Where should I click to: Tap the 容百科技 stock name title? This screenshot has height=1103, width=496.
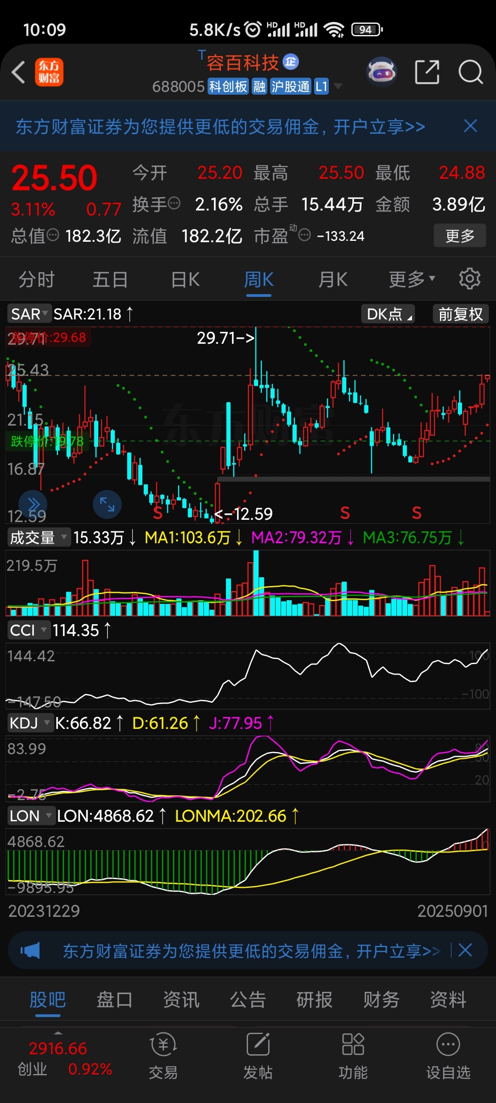pos(242,63)
